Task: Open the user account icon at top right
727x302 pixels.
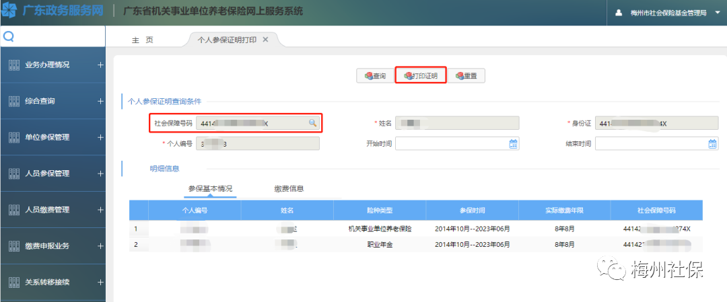Action: pos(619,13)
